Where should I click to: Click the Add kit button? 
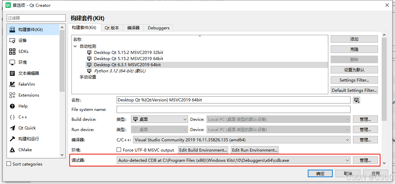(x=354, y=39)
